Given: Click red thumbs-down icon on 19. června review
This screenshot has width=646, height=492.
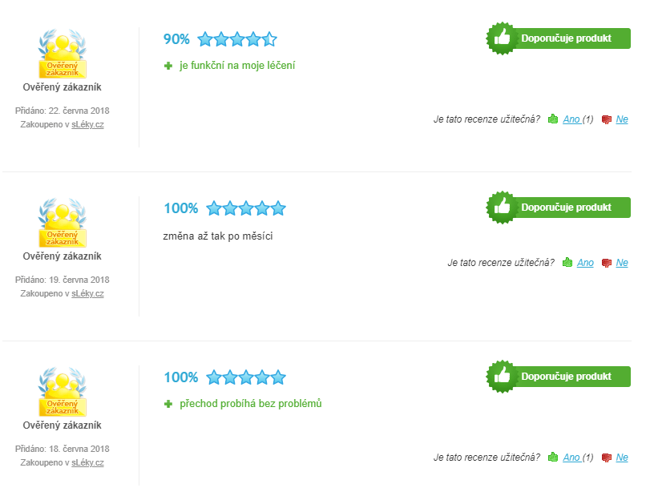Looking at the screenshot, I should coord(607,263).
